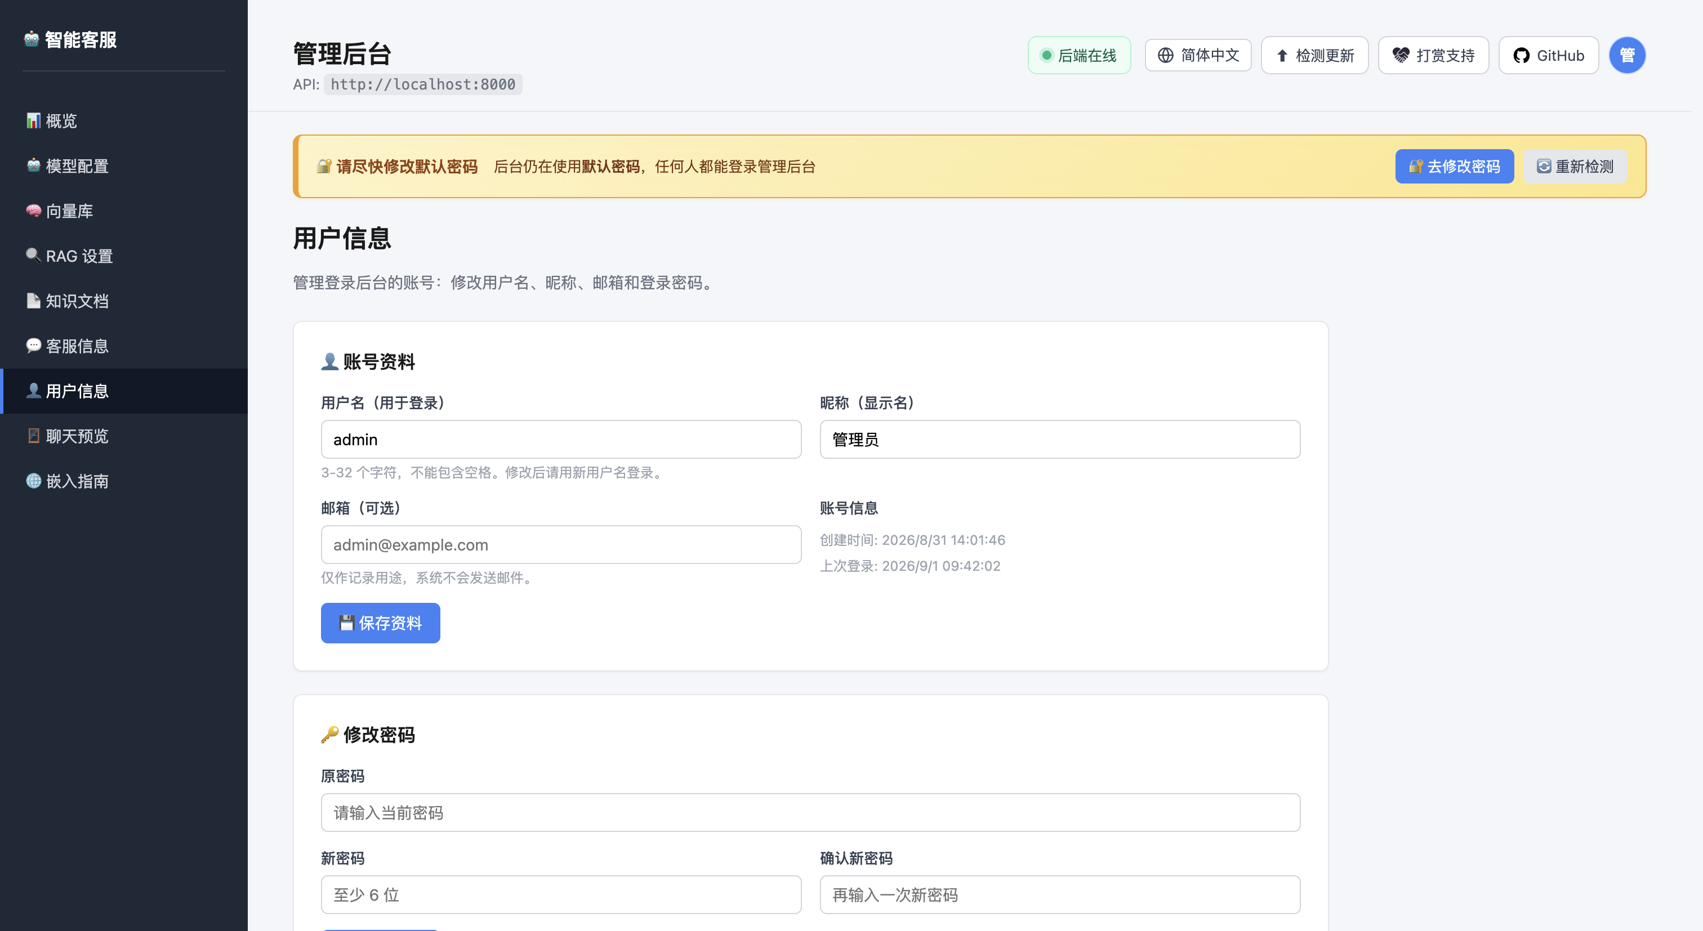Open 嵌入指南 from the sidebar
This screenshot has width=1703, height=931.
pos(124,480)
